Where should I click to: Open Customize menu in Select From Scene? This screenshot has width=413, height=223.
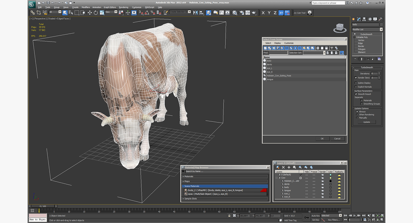(289, 43)
